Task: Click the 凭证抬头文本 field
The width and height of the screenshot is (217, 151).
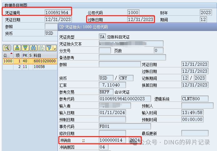Action: pos(131,44)
